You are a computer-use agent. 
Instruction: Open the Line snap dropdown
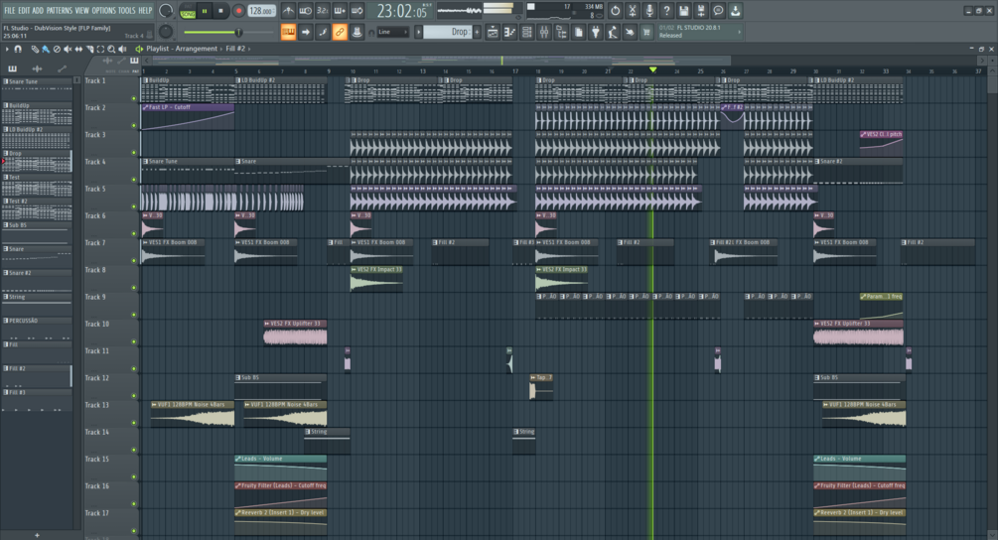392,32
